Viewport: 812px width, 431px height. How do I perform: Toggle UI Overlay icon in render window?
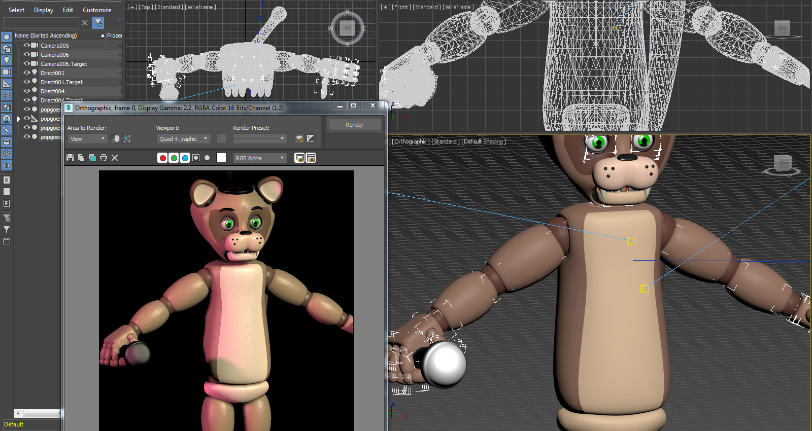(299, 158)
